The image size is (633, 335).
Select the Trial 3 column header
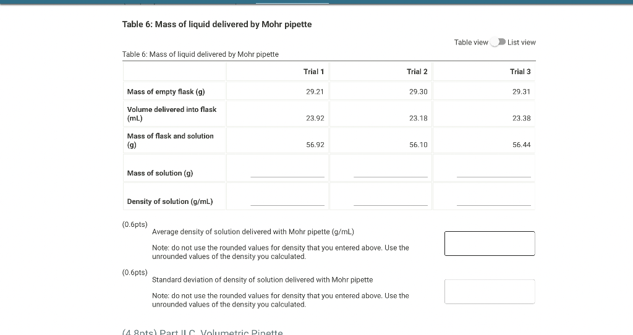[520, 72]
